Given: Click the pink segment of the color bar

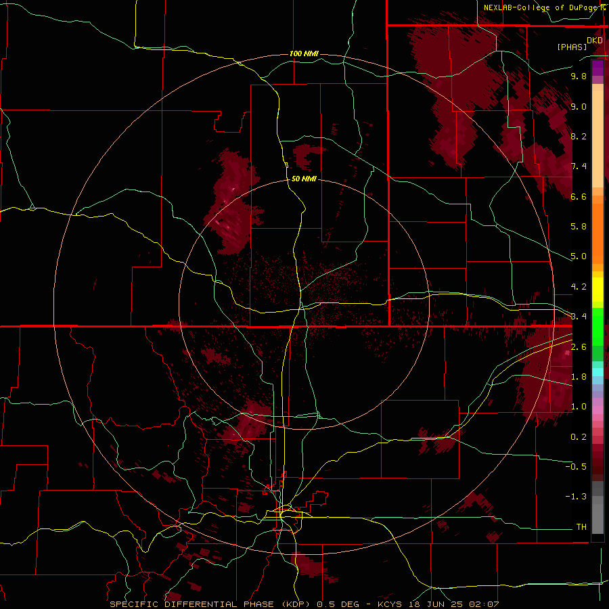Looking at the screenshot, I should point(597,411).
